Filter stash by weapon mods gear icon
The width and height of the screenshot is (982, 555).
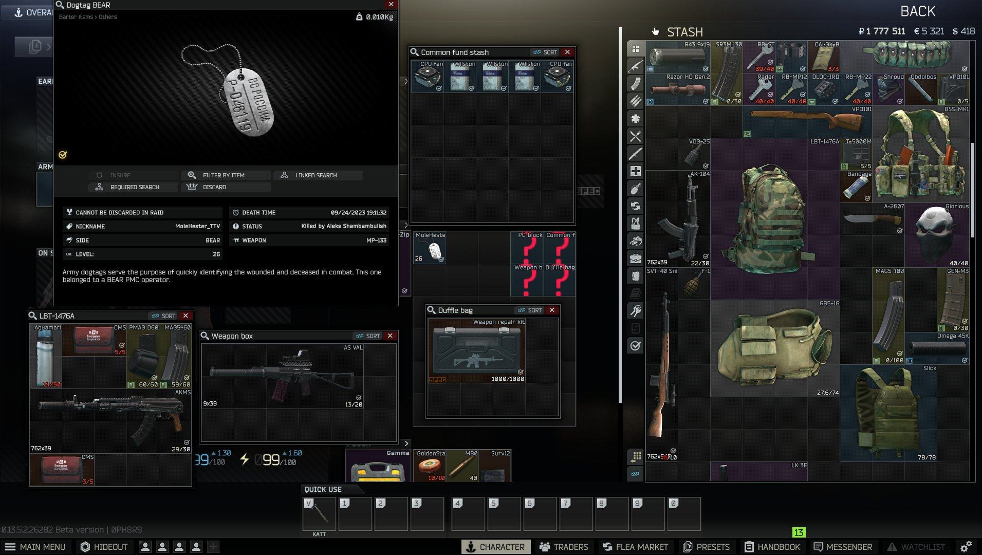click(636, 119)
